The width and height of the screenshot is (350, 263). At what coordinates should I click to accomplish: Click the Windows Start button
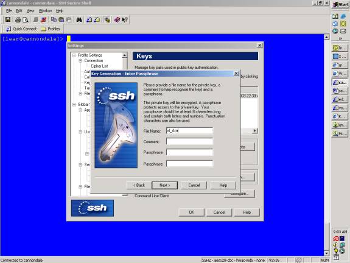pyautogui.click(x=341, y=4)
